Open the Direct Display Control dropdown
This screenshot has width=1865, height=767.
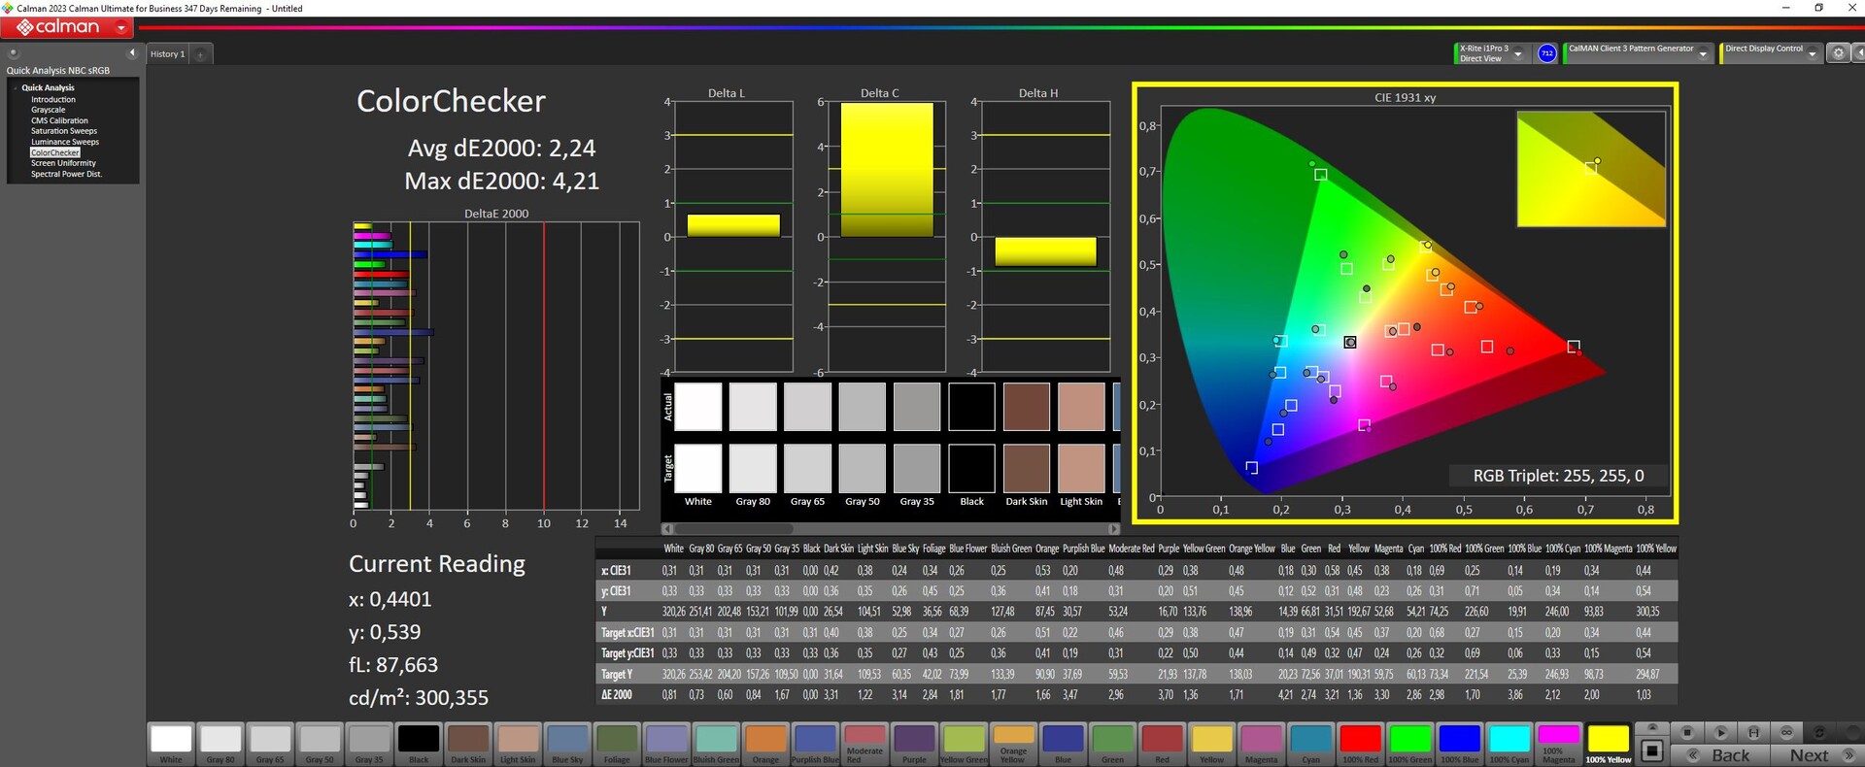click(x=1812, y=54)
